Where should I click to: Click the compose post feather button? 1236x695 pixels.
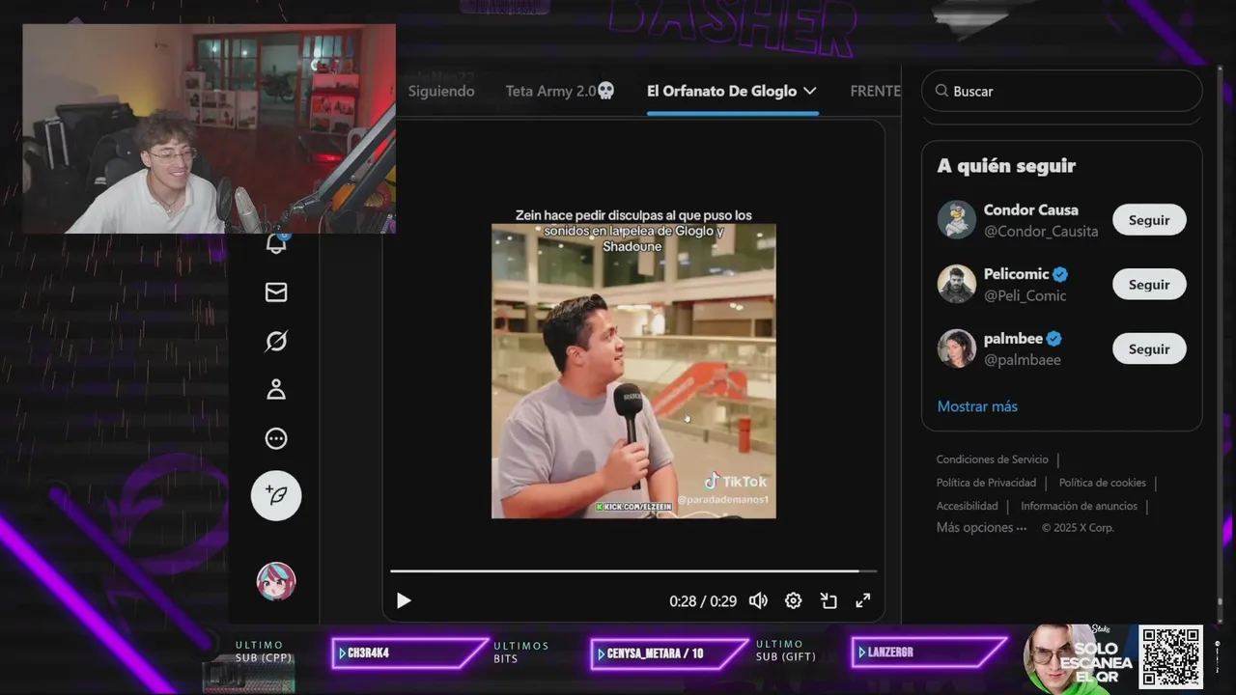coord(276,495)
